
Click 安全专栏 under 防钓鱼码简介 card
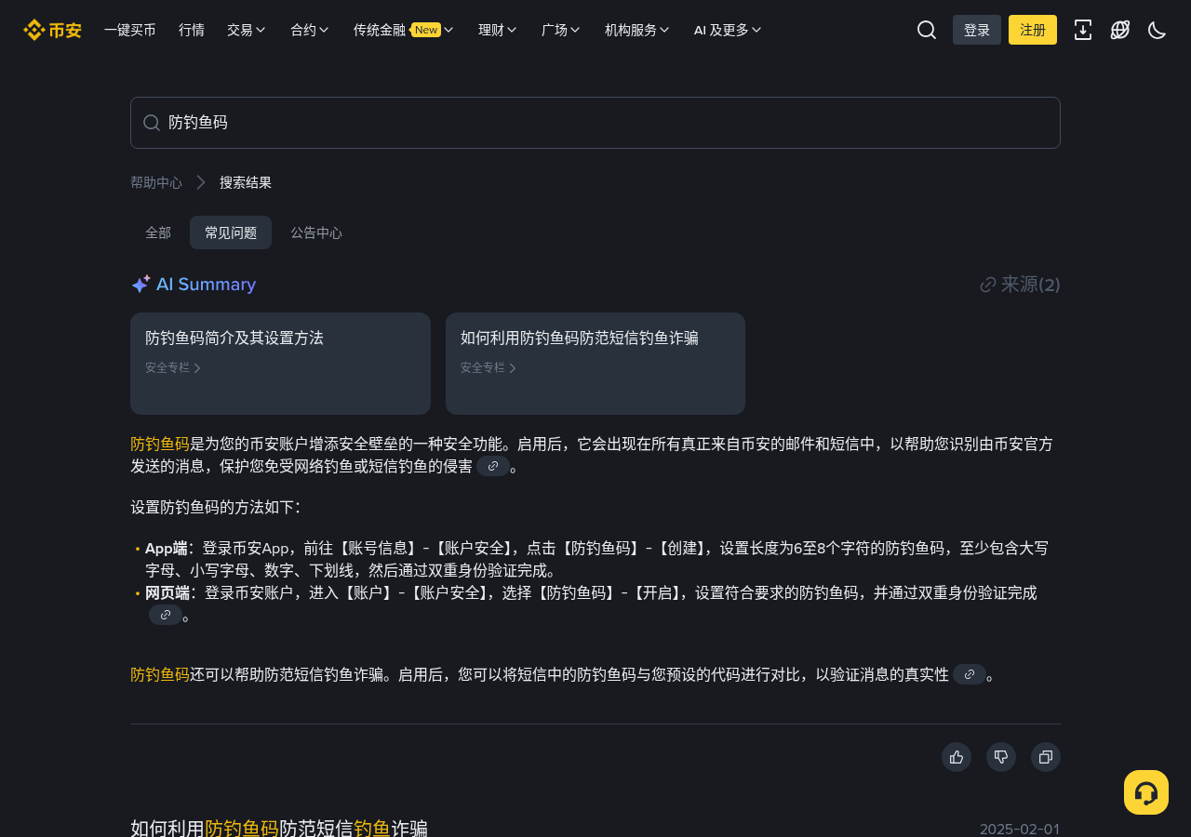tap(173, 367)
